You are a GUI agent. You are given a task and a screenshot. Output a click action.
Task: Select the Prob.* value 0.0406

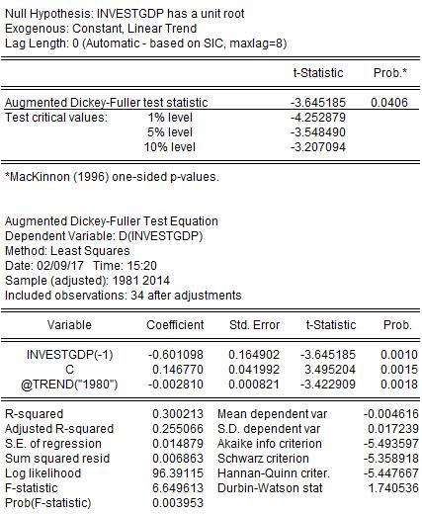(389, 103)
